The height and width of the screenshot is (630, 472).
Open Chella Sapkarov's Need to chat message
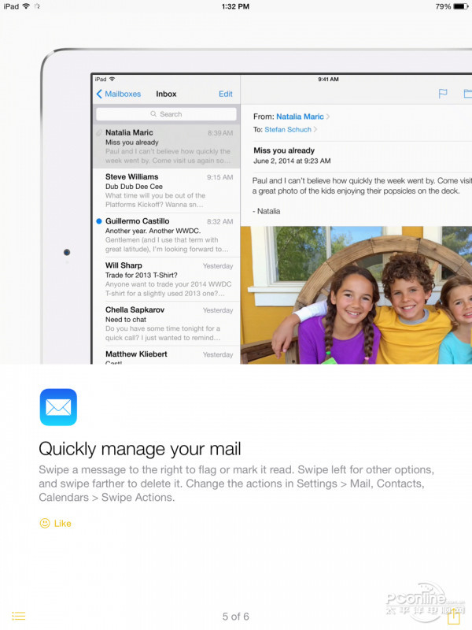[166, 324]
